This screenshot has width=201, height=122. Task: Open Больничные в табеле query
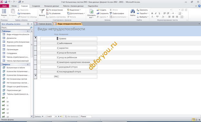coord(16,68)
